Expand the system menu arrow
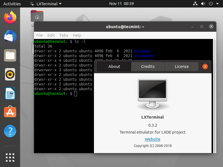Image resolution: width=223 pixels, height=167 pixels. 217,4
